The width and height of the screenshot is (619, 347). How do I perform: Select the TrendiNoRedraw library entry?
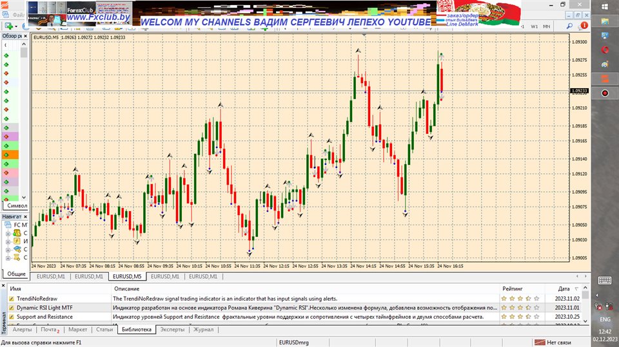click(37, 299)
